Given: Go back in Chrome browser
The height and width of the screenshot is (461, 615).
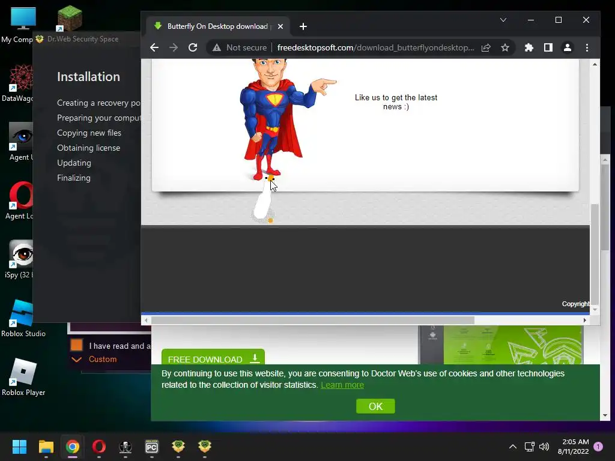Looking at the screenshot, I should tap(154, 48).
